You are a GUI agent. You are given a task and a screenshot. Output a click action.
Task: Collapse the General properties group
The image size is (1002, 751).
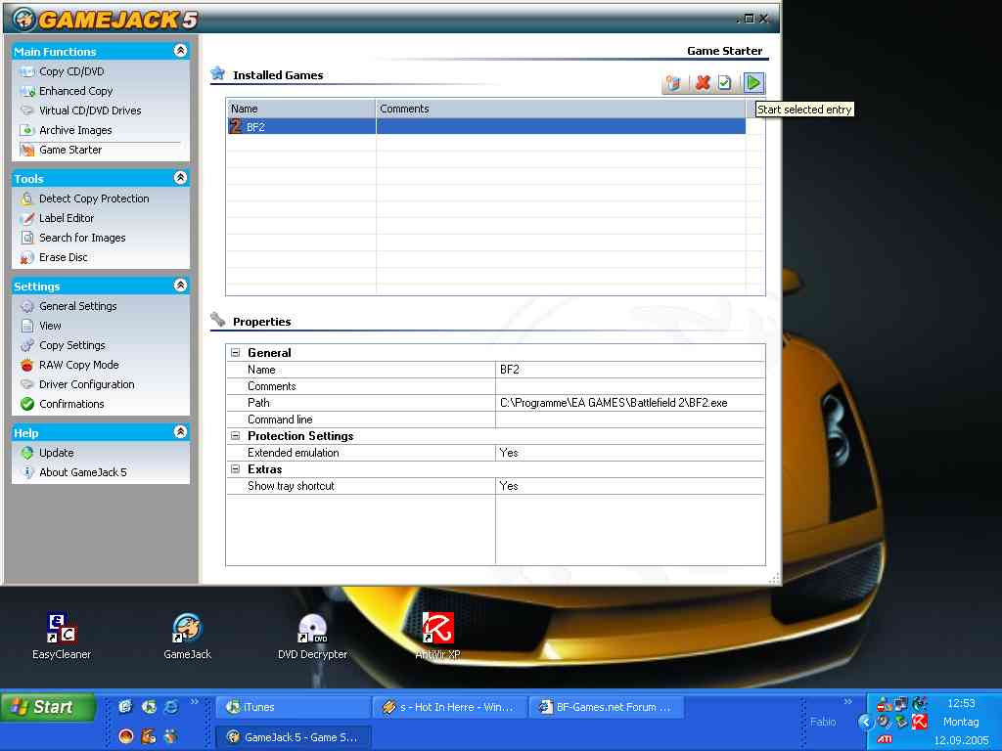pos(235,352)
